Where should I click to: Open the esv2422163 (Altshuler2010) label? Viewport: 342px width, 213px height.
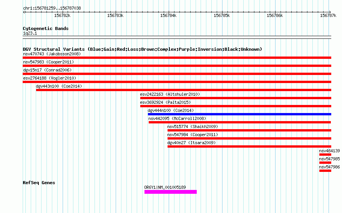[x=170, y=94]
